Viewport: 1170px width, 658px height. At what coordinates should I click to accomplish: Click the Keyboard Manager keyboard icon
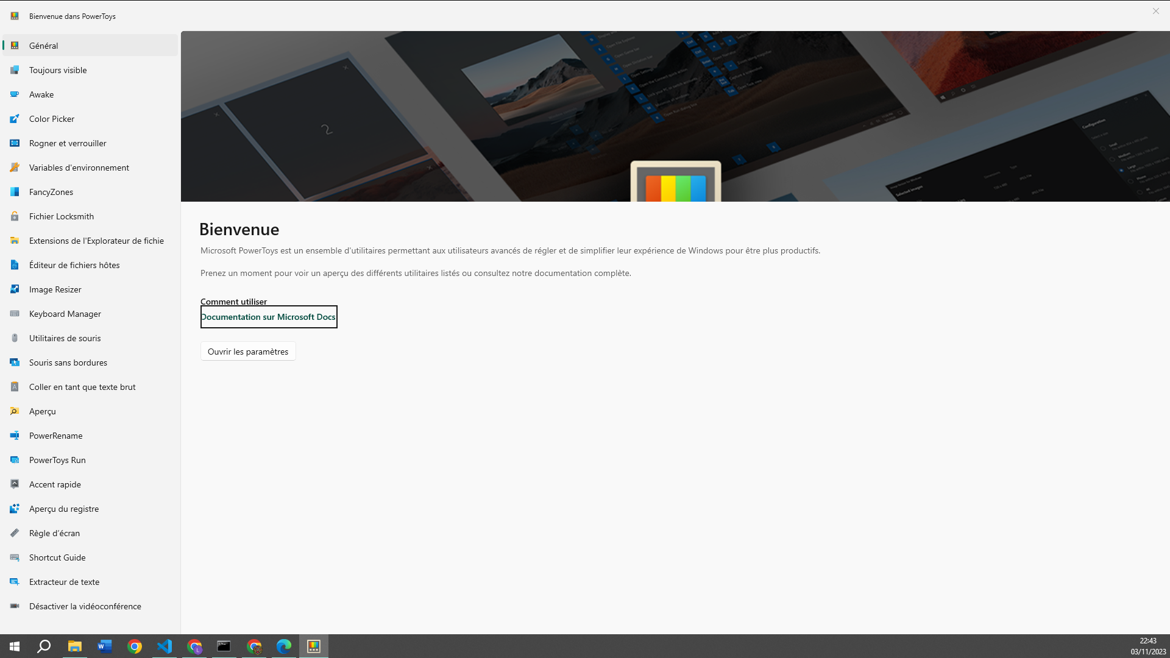point(15,314)
